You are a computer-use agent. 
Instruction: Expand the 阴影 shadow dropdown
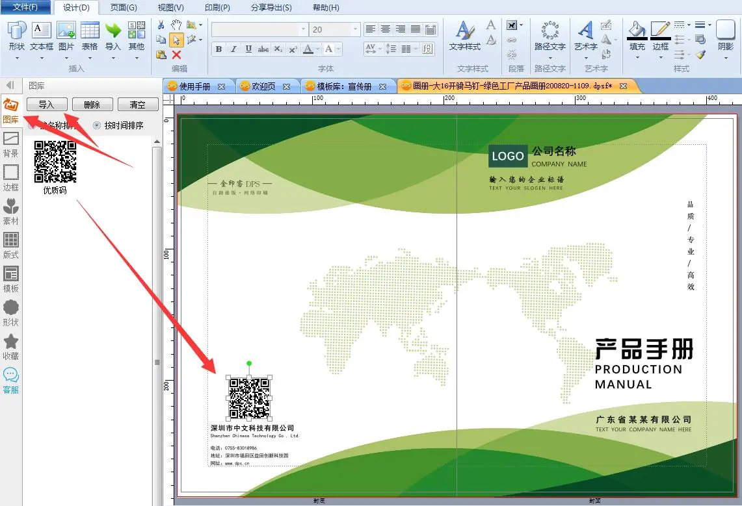tap(725, 57)
